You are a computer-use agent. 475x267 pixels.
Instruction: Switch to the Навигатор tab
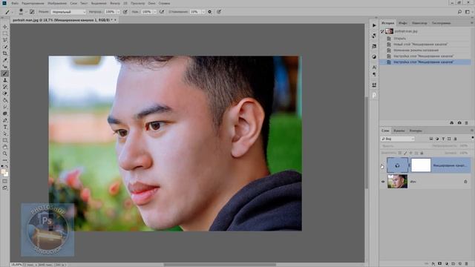[419, 23]
